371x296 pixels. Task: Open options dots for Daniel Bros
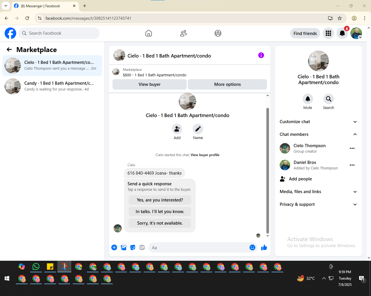(352, 165)
